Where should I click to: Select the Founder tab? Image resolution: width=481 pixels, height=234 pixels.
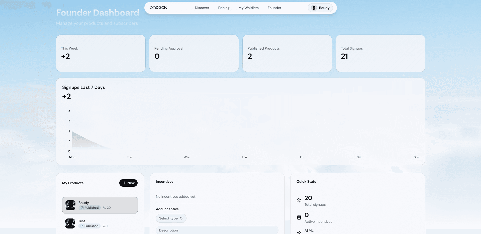click(274, 8)
